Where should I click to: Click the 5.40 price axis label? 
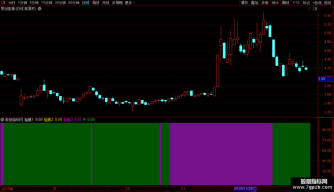click(x=327, y=16)
